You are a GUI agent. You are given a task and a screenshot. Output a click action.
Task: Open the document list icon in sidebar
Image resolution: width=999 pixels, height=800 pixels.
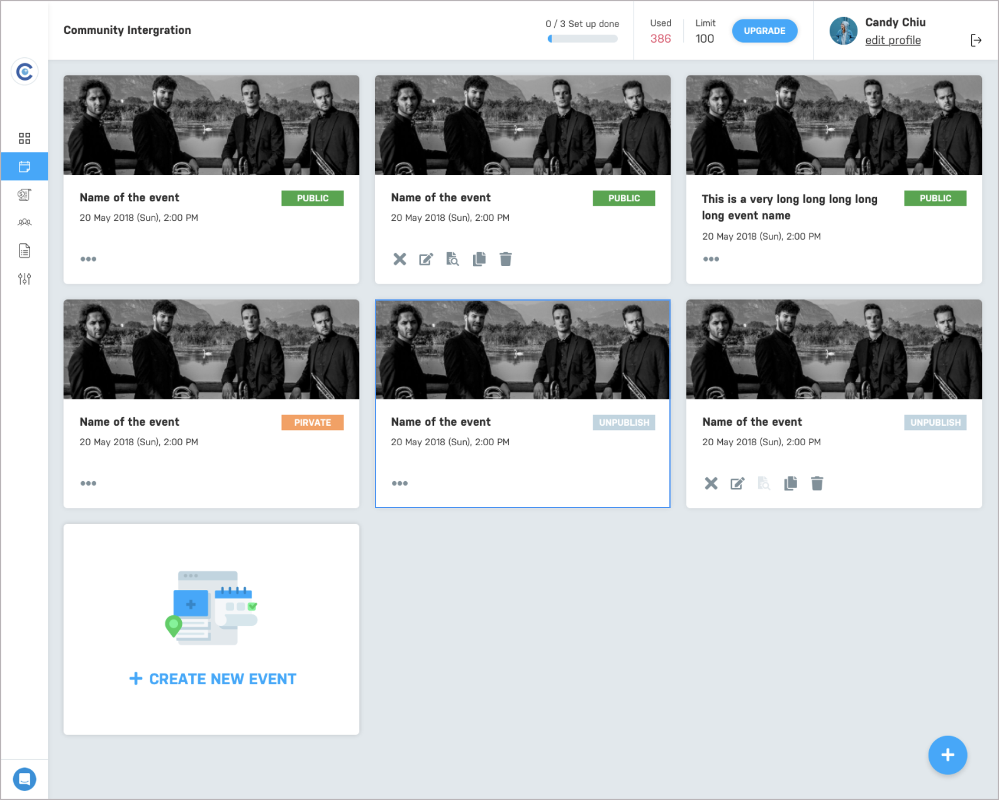[x=25, y=251]
